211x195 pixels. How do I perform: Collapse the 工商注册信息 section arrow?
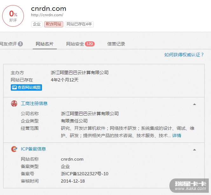pyautogui.click(x=194, y=104)
